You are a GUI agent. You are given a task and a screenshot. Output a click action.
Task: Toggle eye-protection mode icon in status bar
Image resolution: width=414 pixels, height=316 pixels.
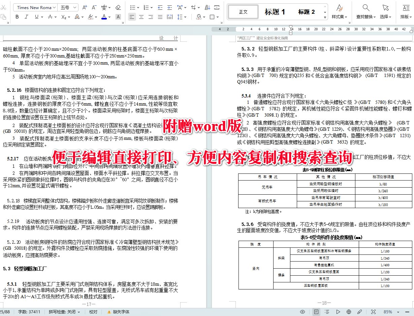tap(302, 312)
